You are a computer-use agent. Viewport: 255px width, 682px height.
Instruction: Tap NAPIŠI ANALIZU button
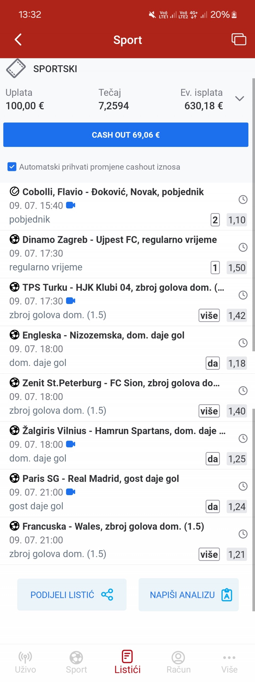(189, 594)
